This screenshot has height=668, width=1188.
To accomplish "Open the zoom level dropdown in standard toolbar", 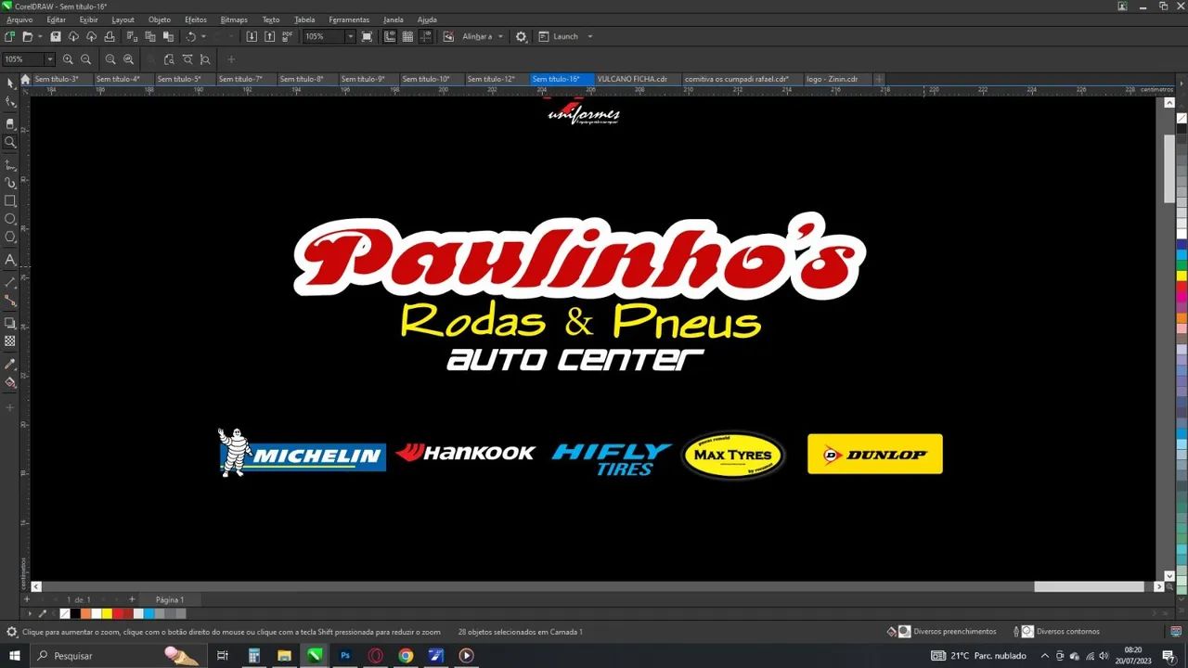I will [350, 36].
